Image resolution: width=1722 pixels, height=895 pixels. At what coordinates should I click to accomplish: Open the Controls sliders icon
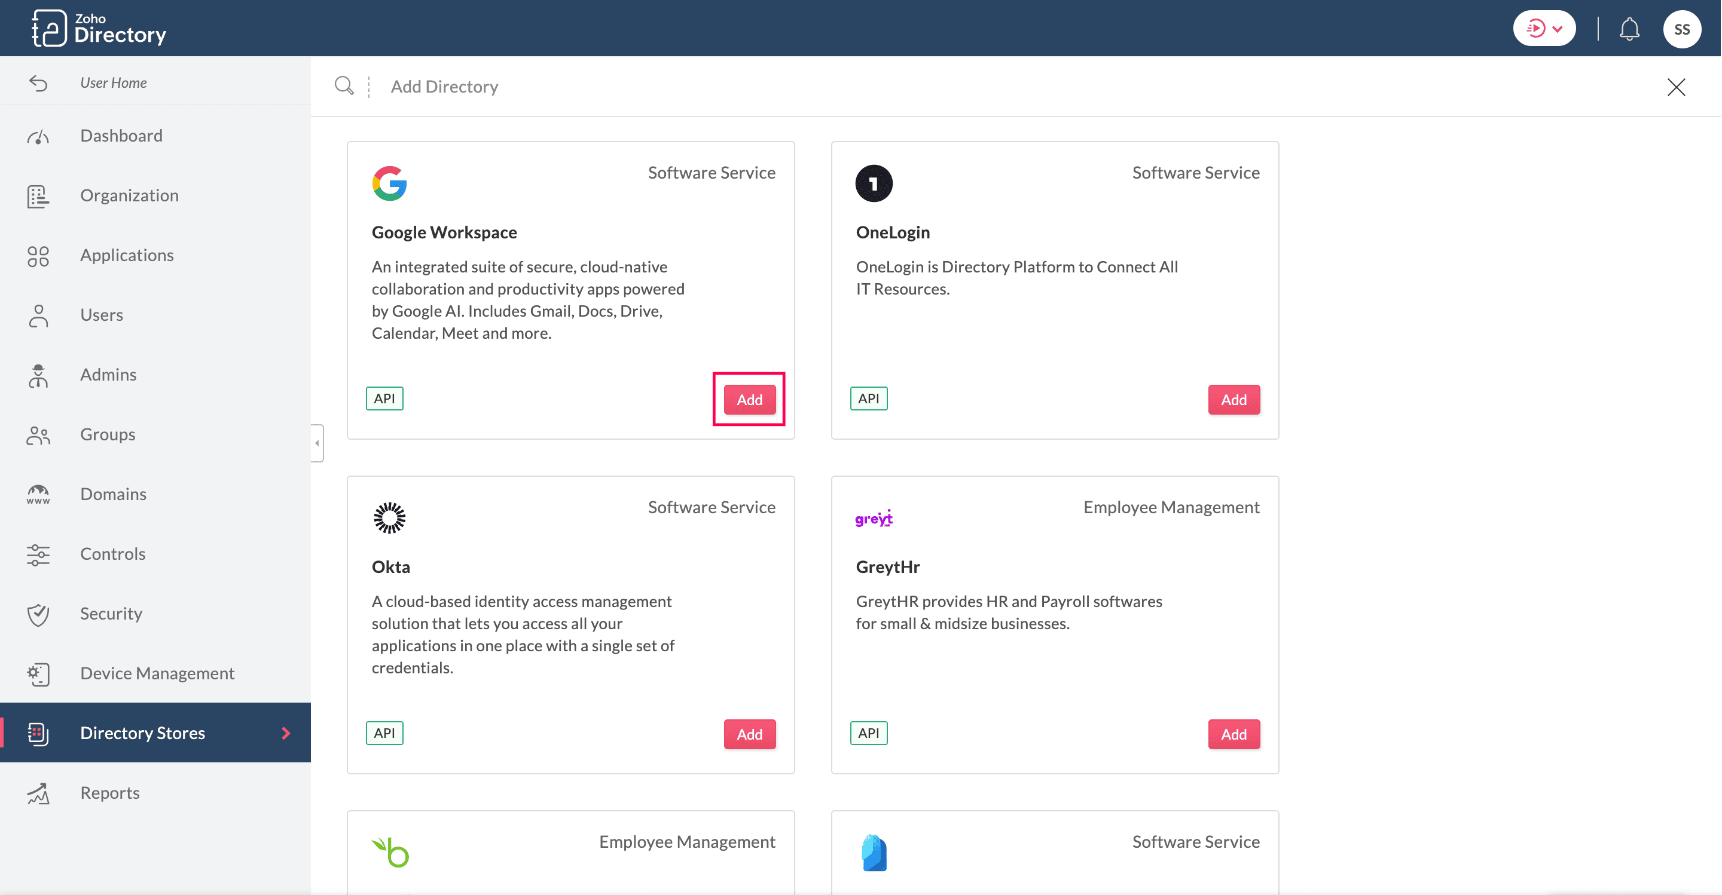click(38, 554)
